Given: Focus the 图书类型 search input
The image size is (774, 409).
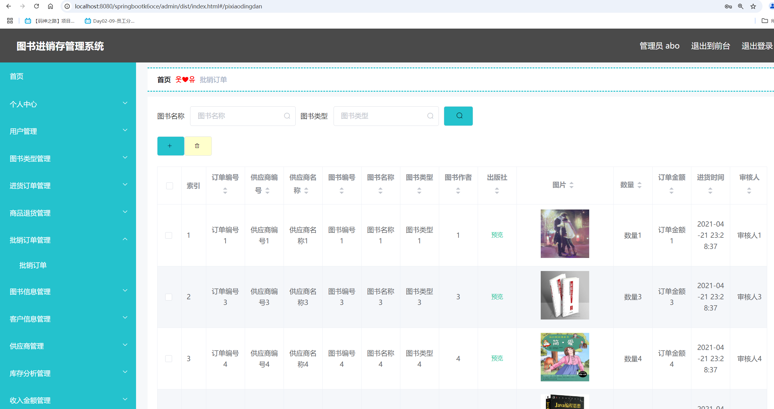Looking at the screenshot, I should pos(386,116).
